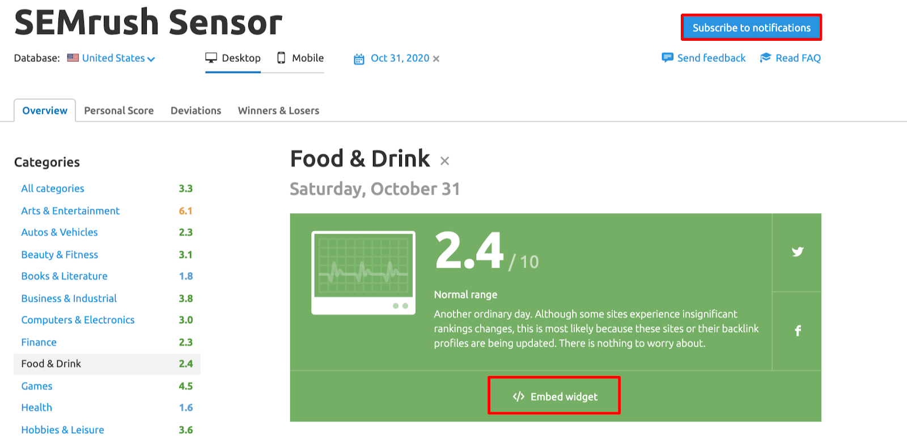Click Subscribe to notifications button

(751, 27)
